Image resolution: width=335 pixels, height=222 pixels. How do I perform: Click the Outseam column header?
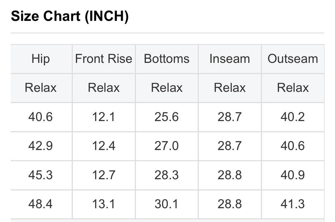pos(293,59)
